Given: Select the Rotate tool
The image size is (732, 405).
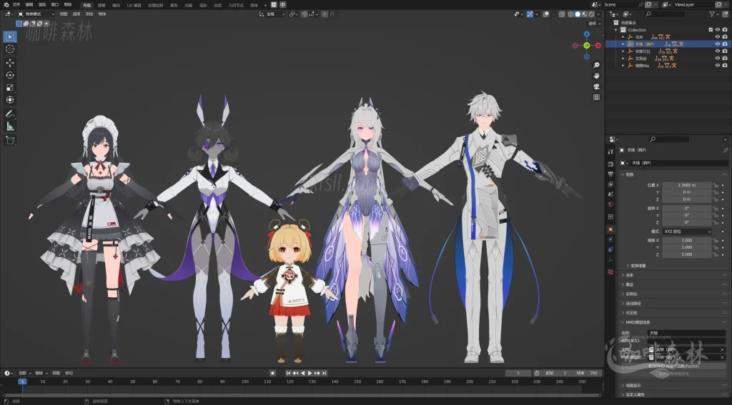Looking at the screenshot, I should click(10, 75).
